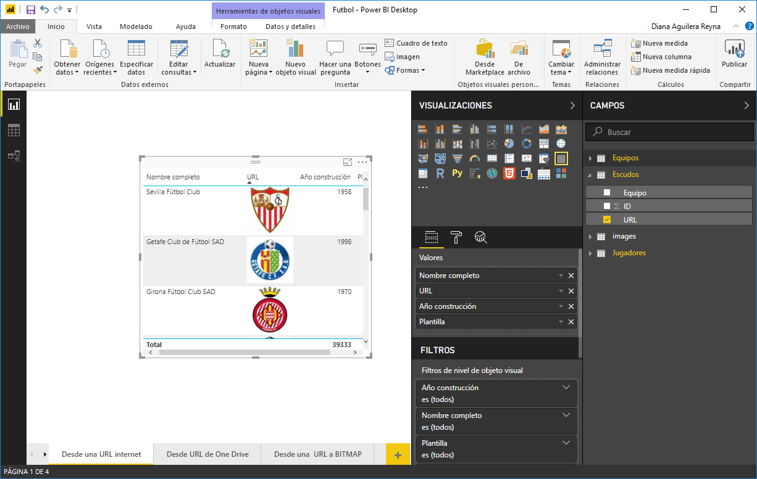
Task: Enable the ID field checkbox
Action: (x=607, y=206)
